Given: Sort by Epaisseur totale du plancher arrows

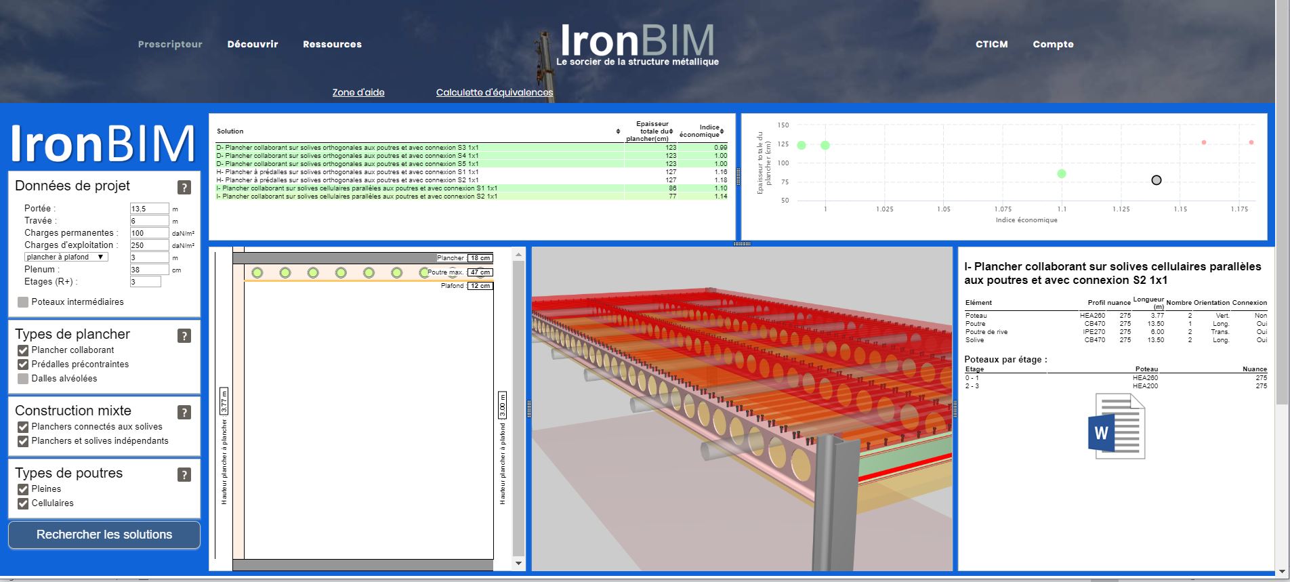Looking at the screenshot, I should coord(671,131).
